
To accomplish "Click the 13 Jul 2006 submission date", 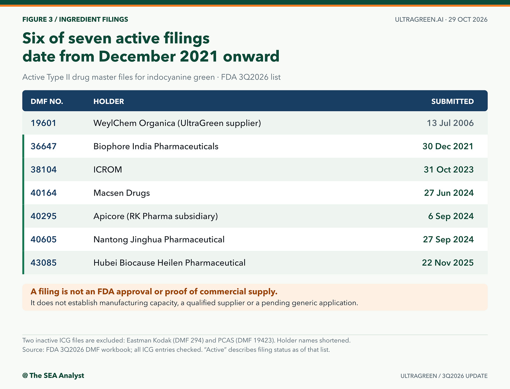I will pyautogui.click(x=450, y=123).
